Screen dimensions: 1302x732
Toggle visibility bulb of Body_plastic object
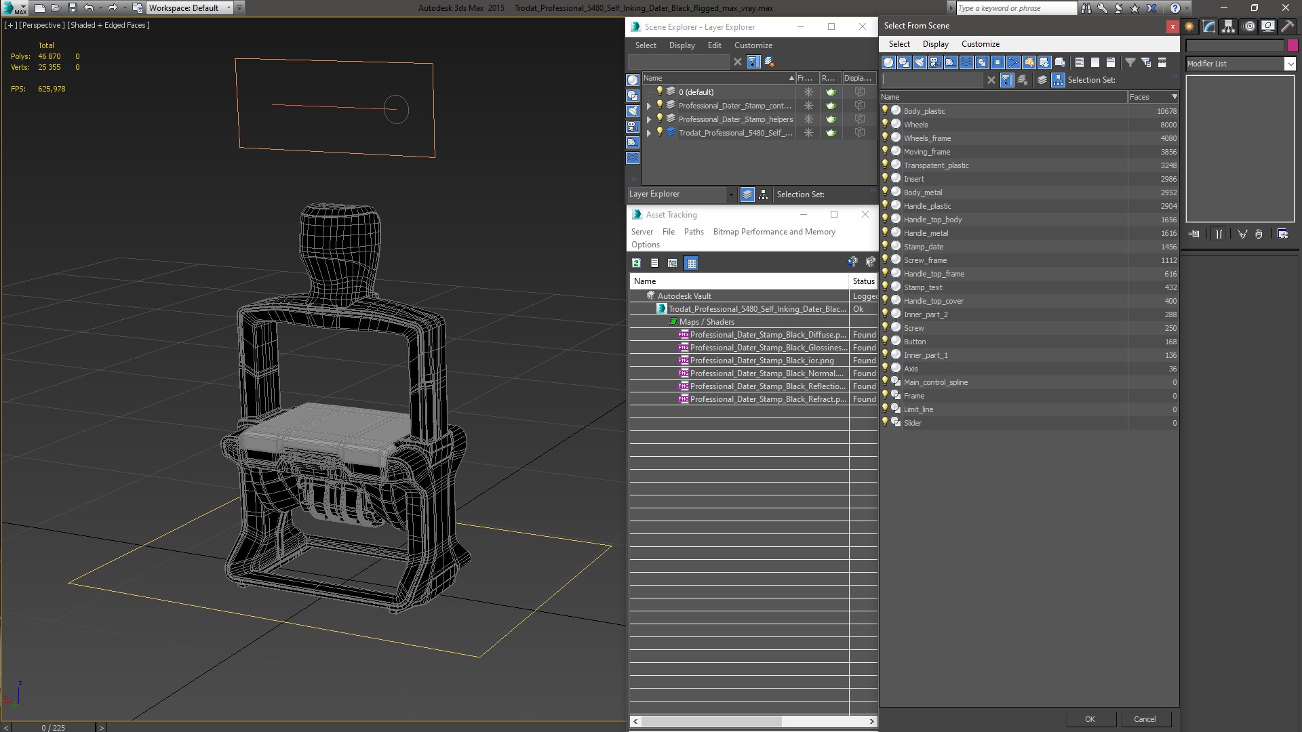click(x=885, y=110)
